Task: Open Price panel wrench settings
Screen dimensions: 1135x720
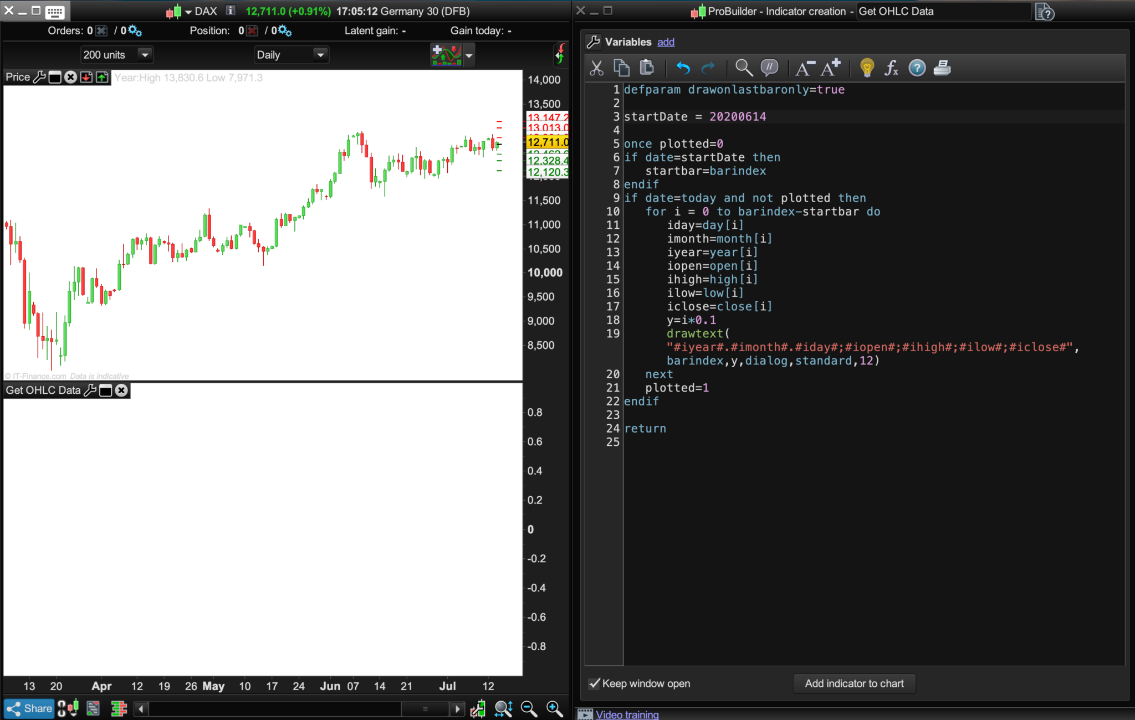Action: 39,77
